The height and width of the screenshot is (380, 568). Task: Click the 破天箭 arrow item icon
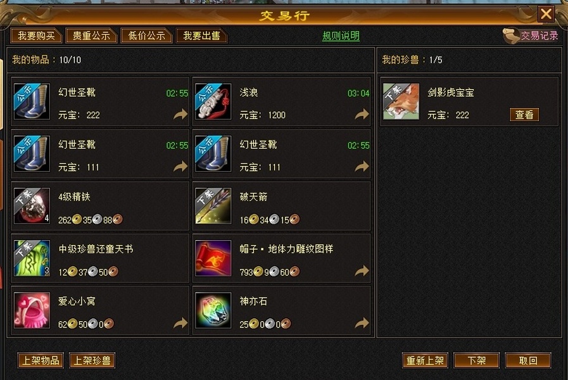pyautogui.click(x=213, y=206)
